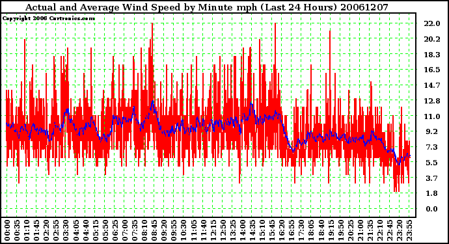Select the 9.2 y-axis label
The height and width of the screenshot is (244, 449).
(432, 131)
